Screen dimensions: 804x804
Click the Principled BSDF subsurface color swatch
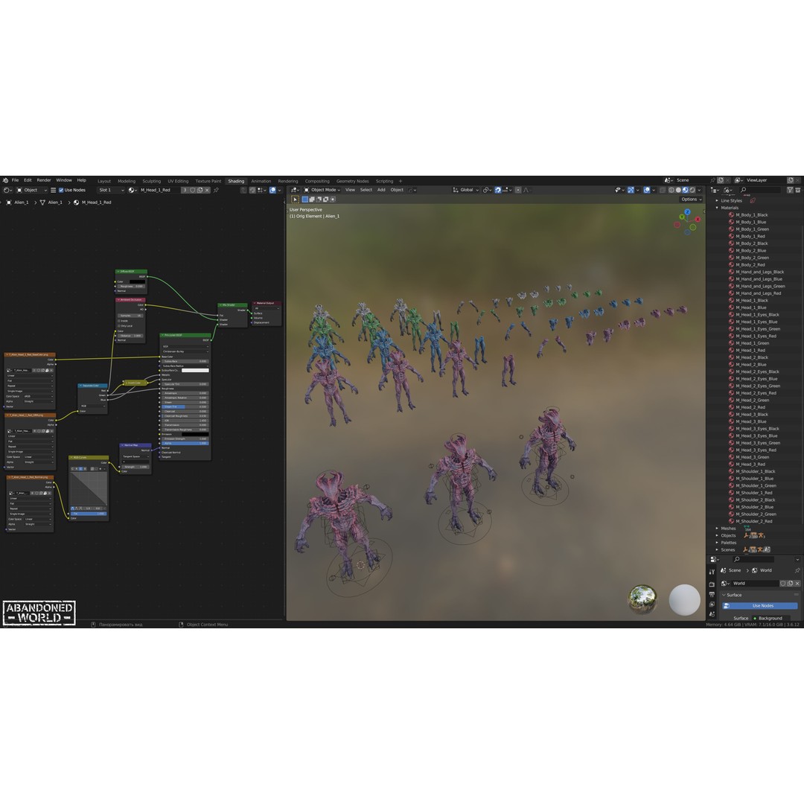pos(195,370)
